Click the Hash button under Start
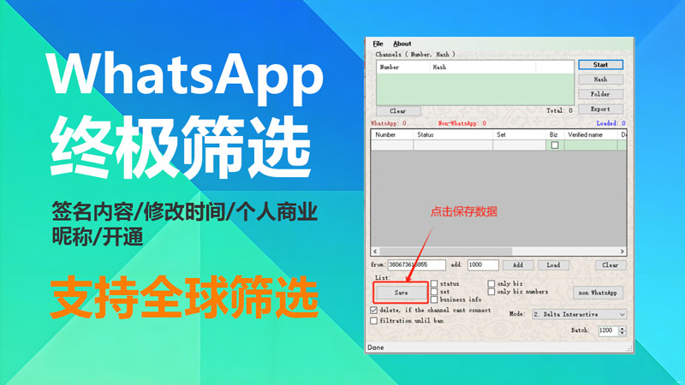The width and height of the screenshot is (685, 385). pyautogui.click(x=600, y=80)
